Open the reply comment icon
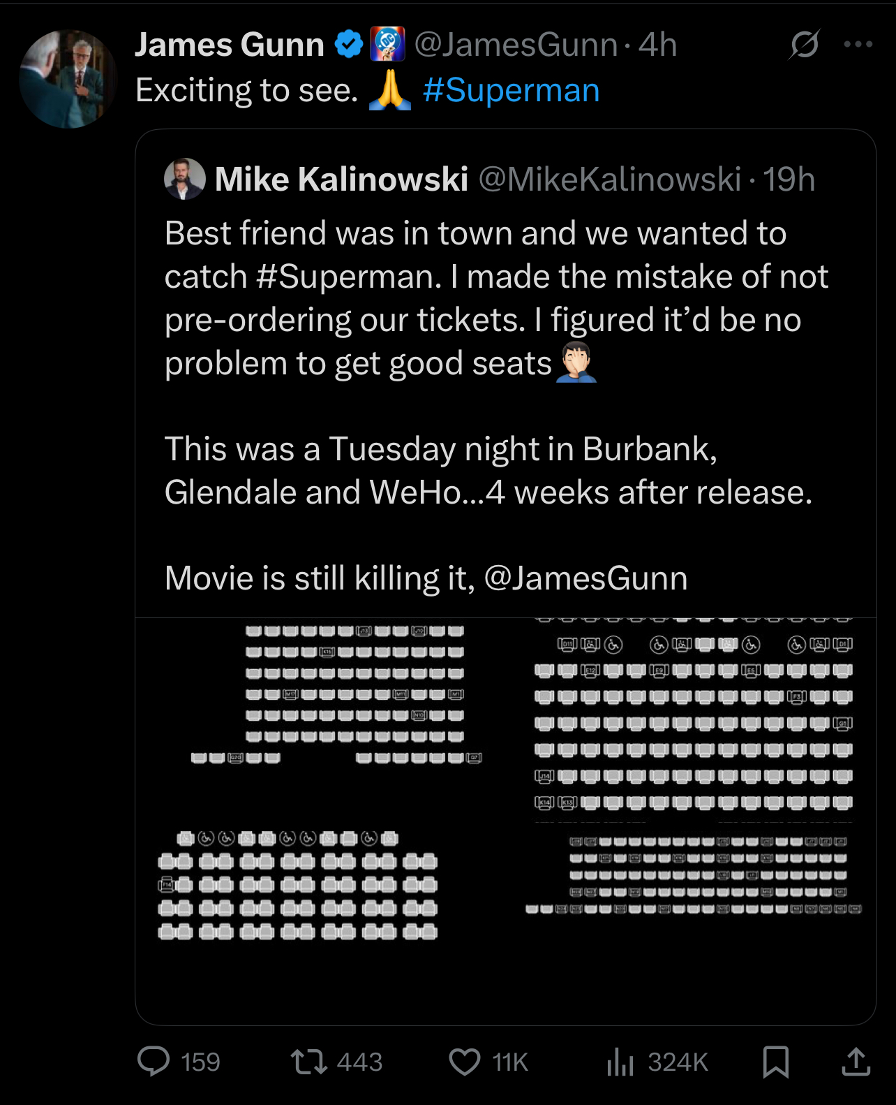Screen dimensions: 896x1105 [x=154, y=1061]
